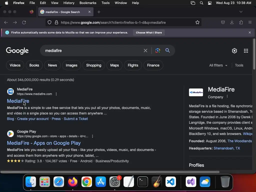
Task: Open the Shenandoah, TX headquarters link
Action: tap(227, 148)
